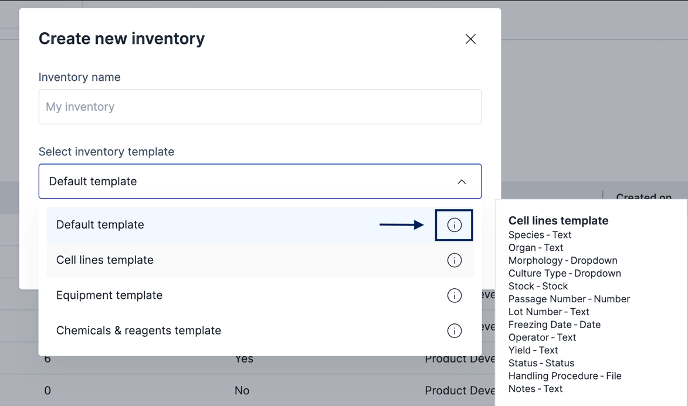This screenshot has height=406, width=688.
Task: Click the circled info symbol beside Equipment template
Action: point(454,295)
